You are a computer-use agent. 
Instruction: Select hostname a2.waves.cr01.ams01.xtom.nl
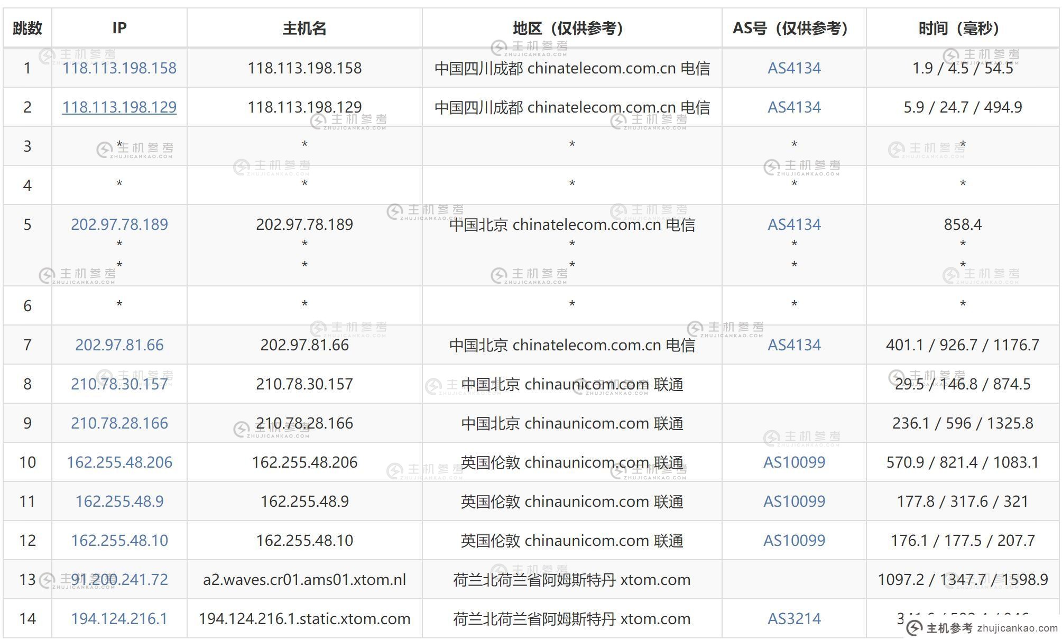coord(304,580)
